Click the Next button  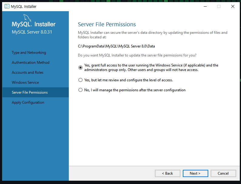coord(195,173)
